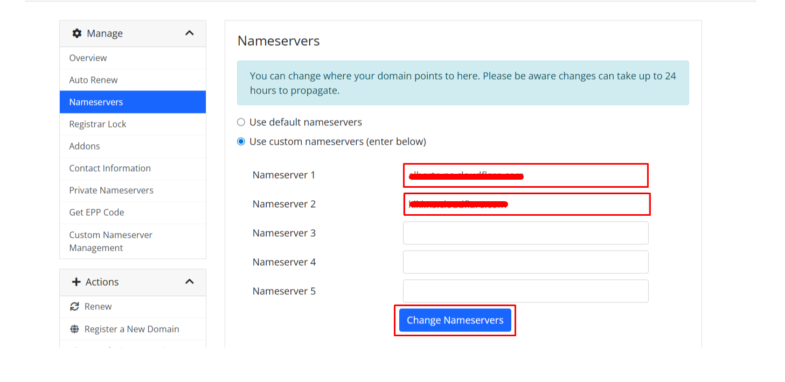Collapse the Manage panel chevron
Viewport: 785px width, 382px height.
[x=189, y=33]
